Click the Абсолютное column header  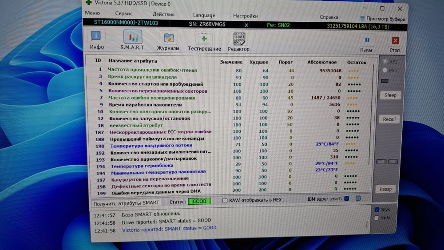tap(322, 62)
